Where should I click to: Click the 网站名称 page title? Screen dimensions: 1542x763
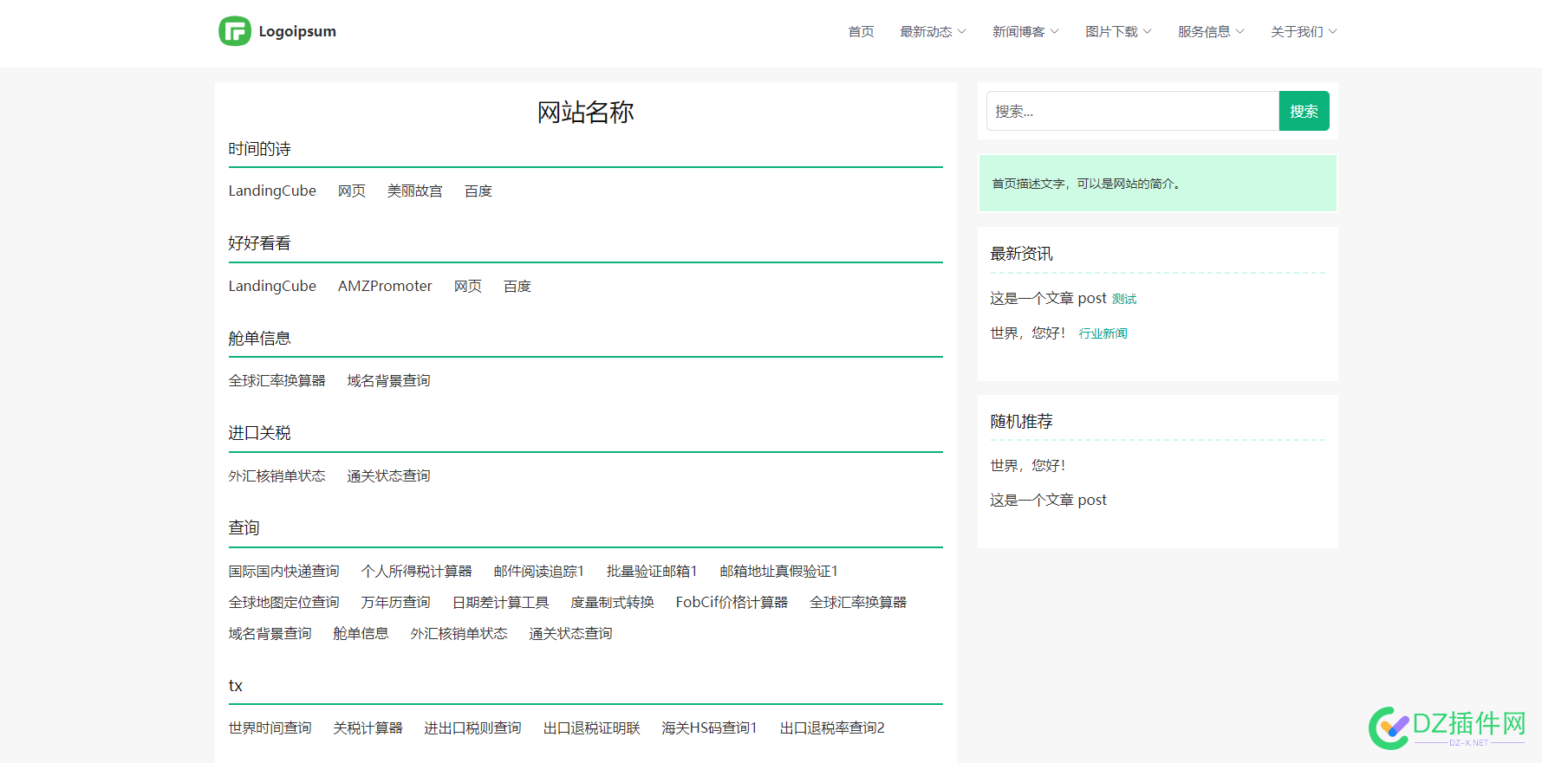click(x=586, y=112)
